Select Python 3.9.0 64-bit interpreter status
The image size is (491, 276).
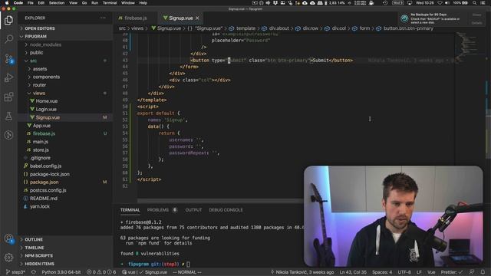tap(61, 272)
